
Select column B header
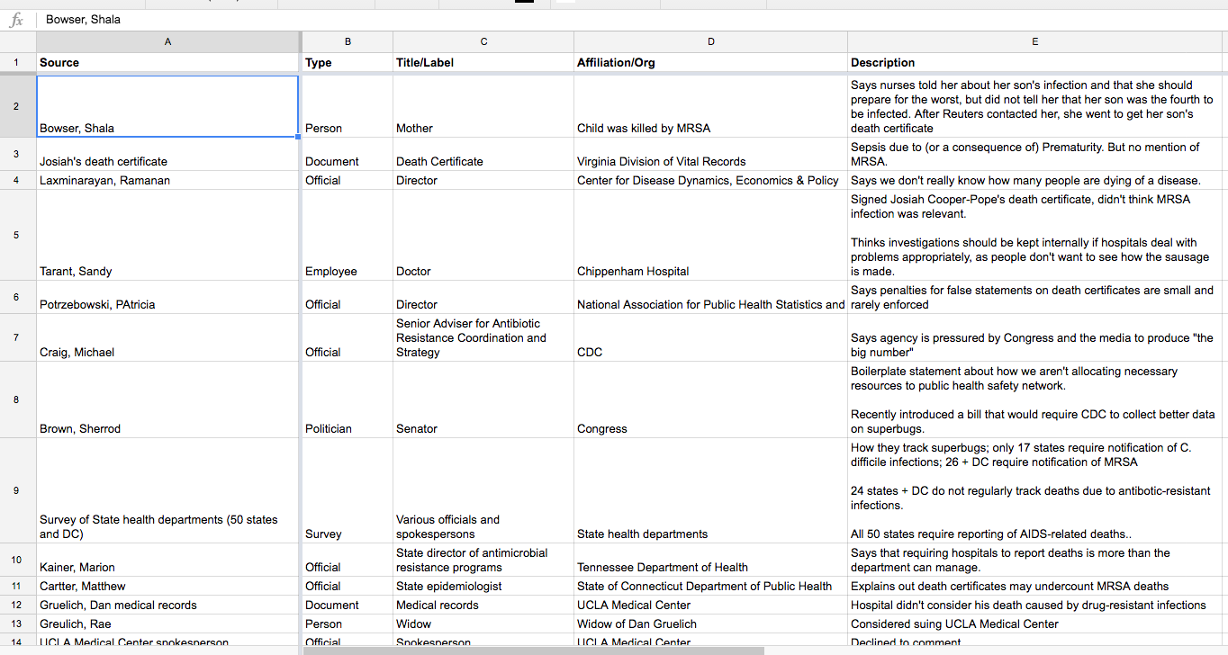click(348, 42)
